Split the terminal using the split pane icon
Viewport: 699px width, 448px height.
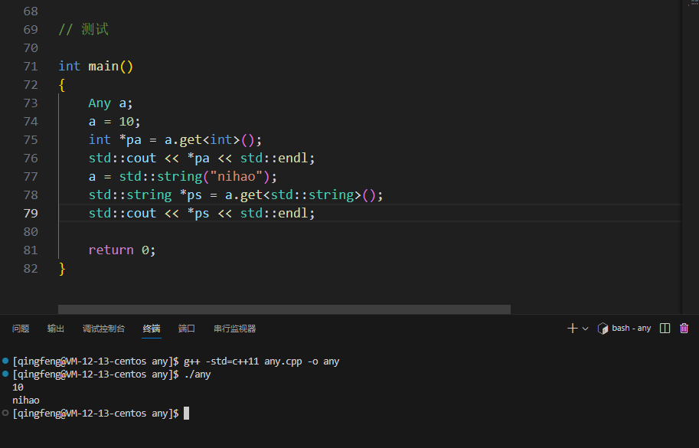click(665, 328)
